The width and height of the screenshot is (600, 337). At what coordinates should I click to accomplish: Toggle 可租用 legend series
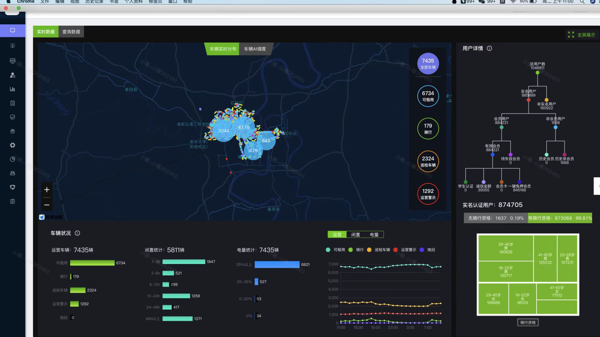point(335,250)
